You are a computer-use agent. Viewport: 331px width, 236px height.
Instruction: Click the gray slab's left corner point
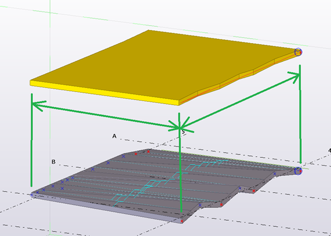coord(33,194)
